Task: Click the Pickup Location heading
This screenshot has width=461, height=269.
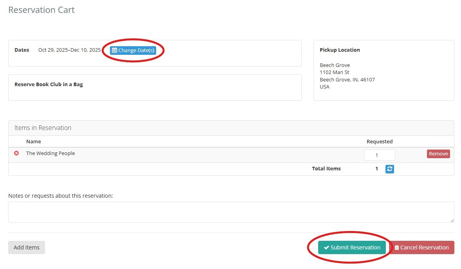Action: point(339,50)
